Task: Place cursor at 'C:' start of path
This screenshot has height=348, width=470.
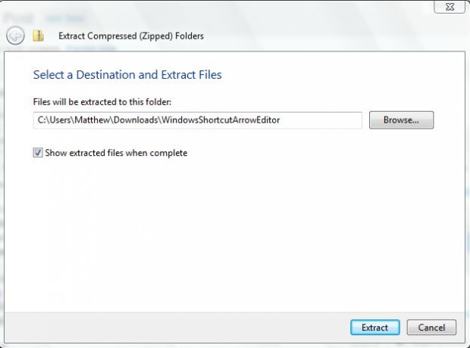Action: [42, 120]
